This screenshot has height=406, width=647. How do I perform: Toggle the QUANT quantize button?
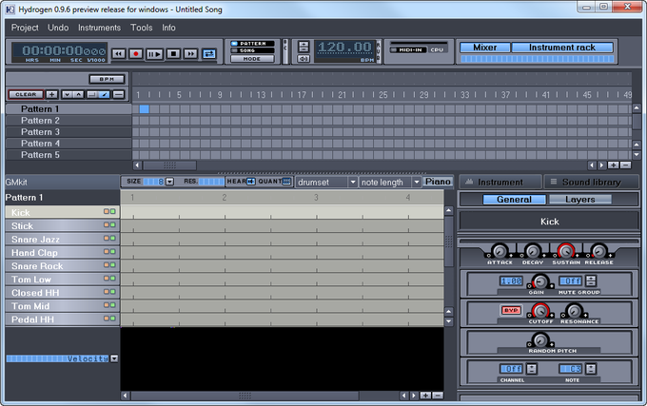tap(286, 182)
